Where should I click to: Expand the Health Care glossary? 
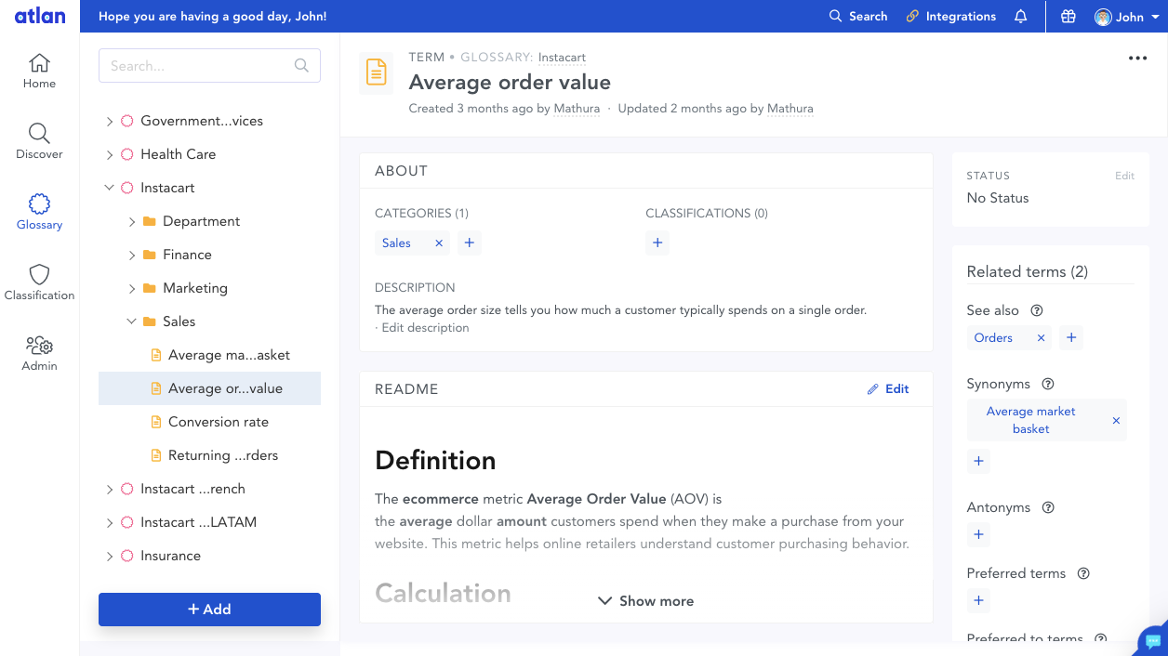pos(110,154)
